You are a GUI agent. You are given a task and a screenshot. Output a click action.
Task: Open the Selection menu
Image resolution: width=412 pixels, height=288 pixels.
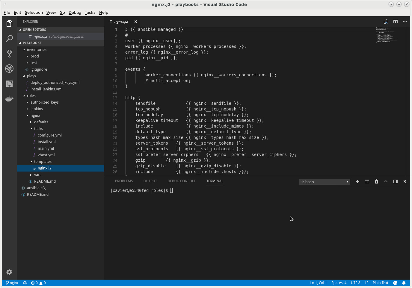(x=34, y=12)
